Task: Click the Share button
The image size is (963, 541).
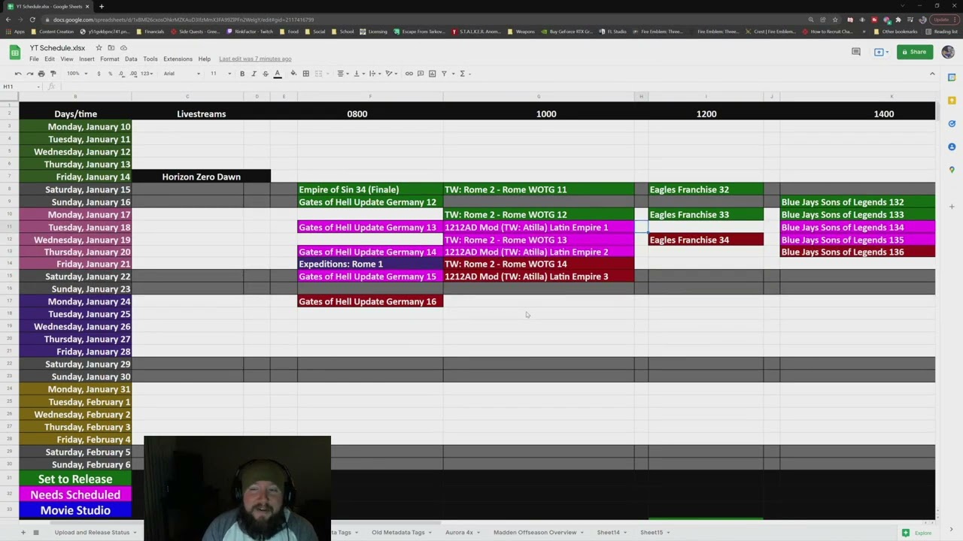Action: pyautogui.click(x=915, y=52)
